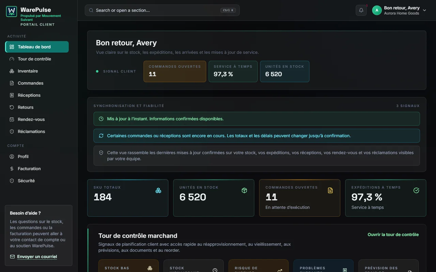Screen dimensions: 436x272
Task: Click En attente d'exécution text
Action: tap(287, 207)
